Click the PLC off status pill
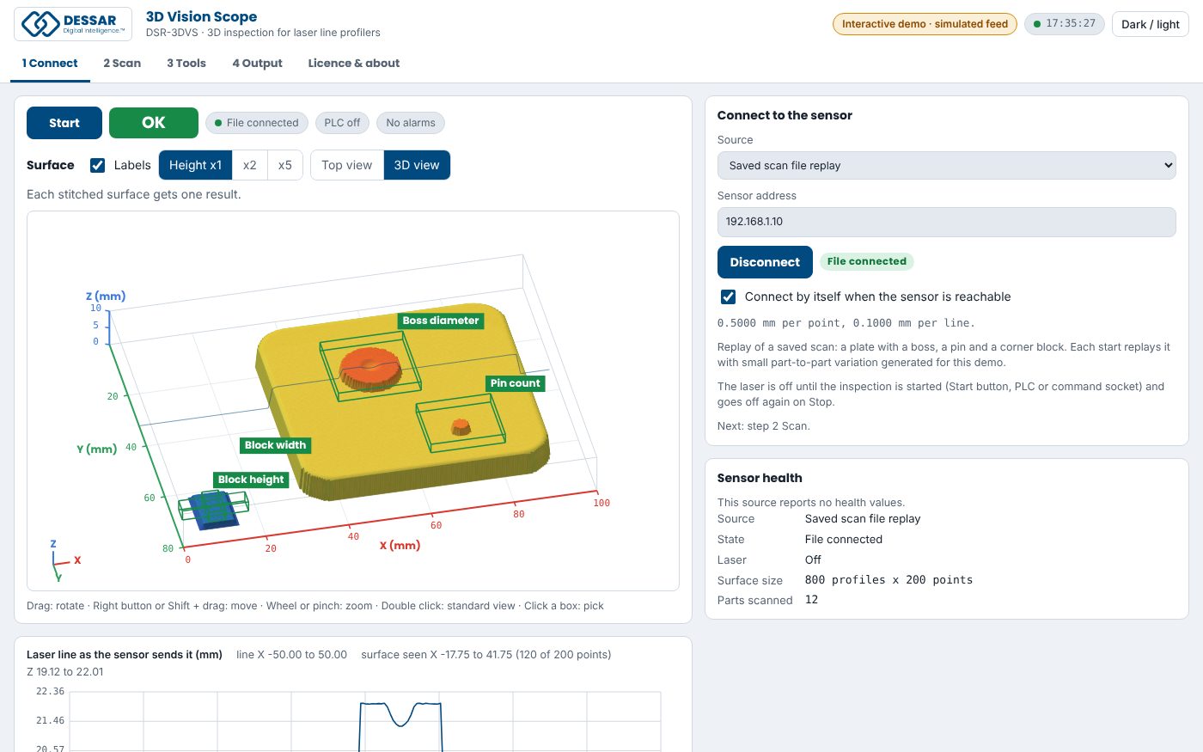Screen dimensions: 1203x752 click(x=342, y=123)
